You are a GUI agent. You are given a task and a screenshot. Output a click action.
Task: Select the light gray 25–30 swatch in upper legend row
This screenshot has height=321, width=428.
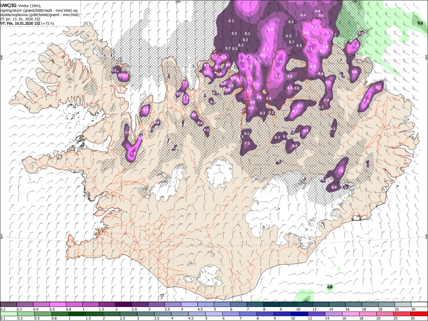403,305
